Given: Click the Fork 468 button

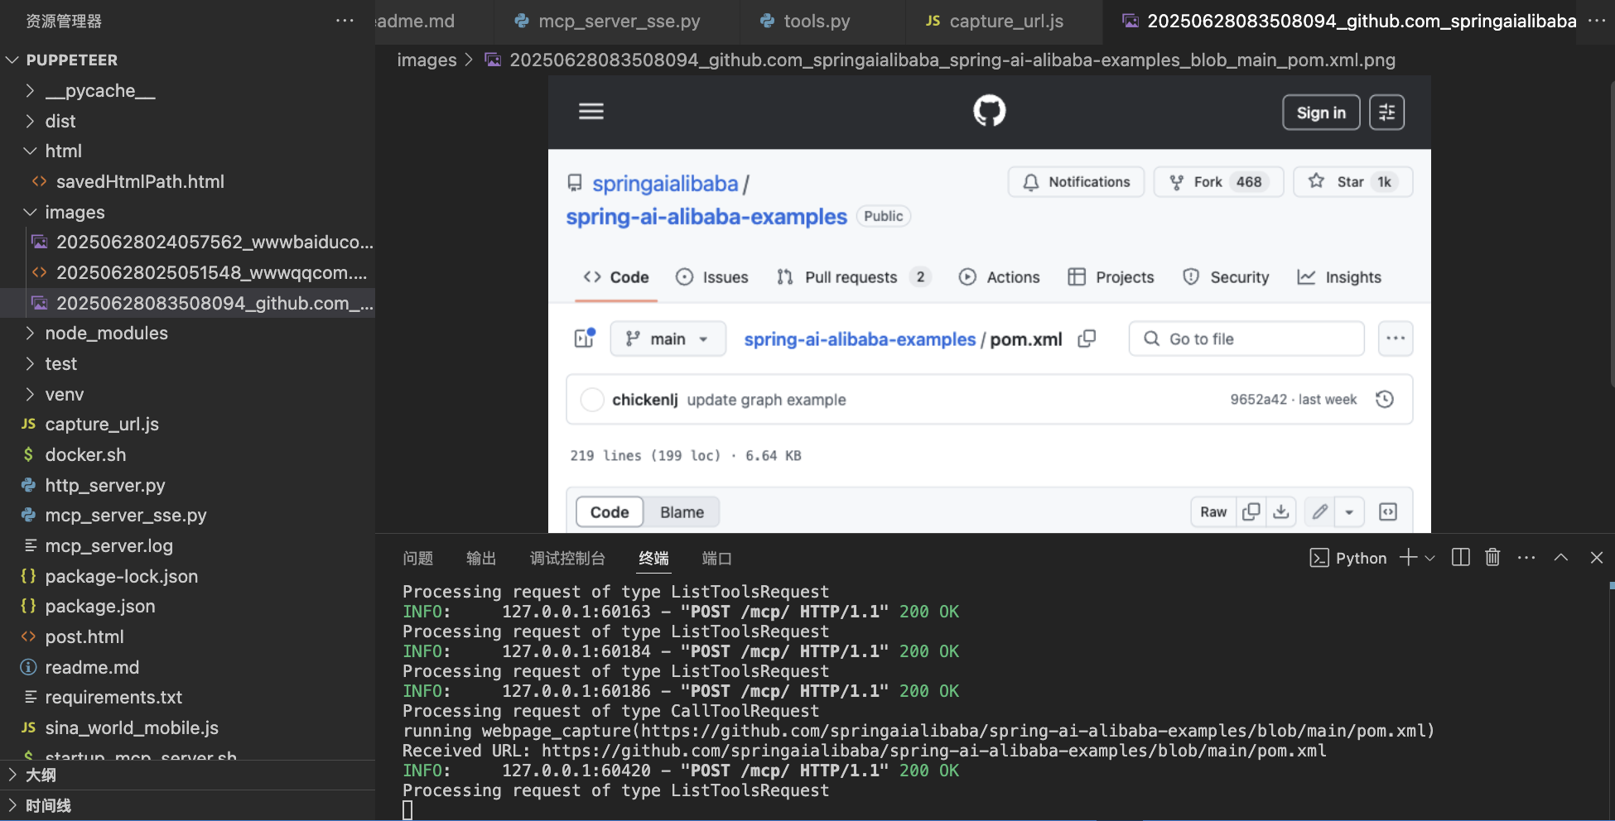Looking at the screenshot, I should (x=1218, y=182).
